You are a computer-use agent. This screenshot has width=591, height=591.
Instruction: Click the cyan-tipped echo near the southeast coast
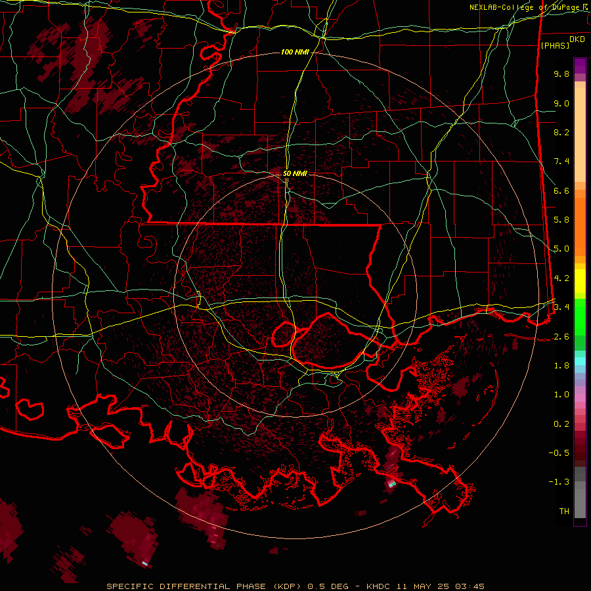point(391,485)
